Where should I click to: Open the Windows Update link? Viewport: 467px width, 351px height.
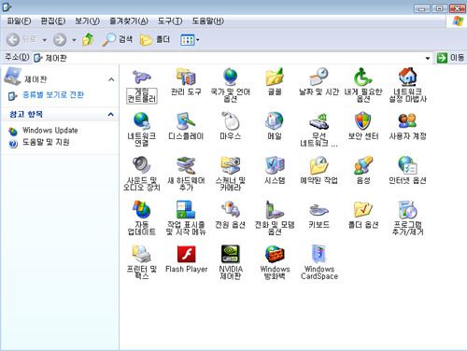pyautogui.click(x=50, y=130)
